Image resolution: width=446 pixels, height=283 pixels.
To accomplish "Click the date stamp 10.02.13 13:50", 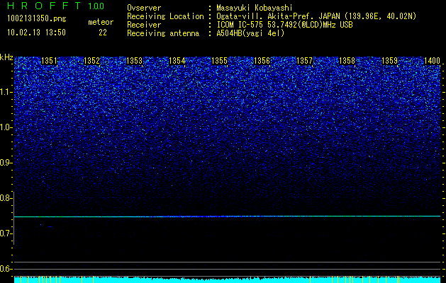I will point(36,33).
